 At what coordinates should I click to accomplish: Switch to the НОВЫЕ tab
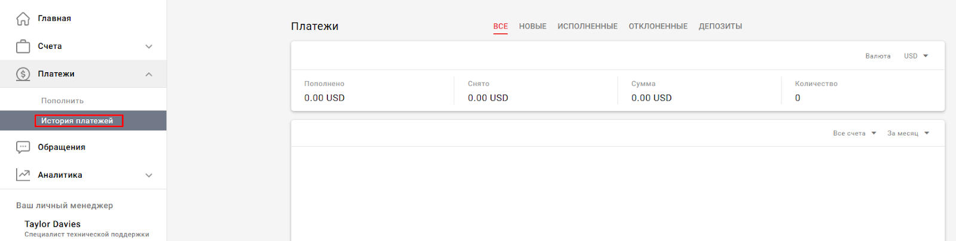coord(532,26)
